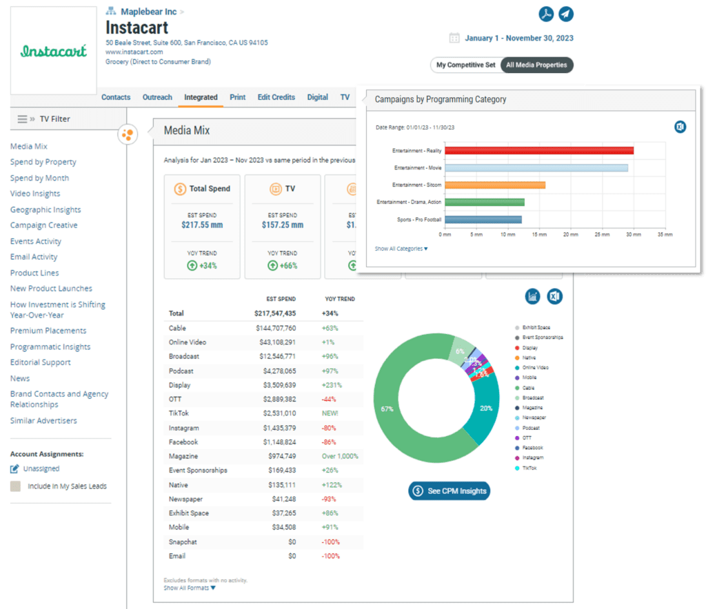Expand the TV Filter panel
Viewport: 706px width, 609px height.
tap(32, 119)
